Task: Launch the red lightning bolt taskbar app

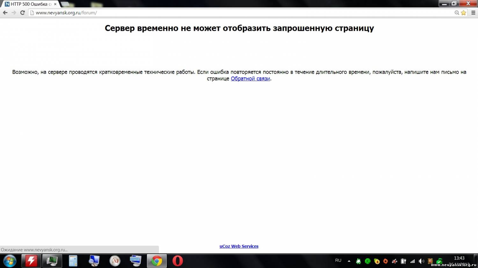Action: coord(31,261)
